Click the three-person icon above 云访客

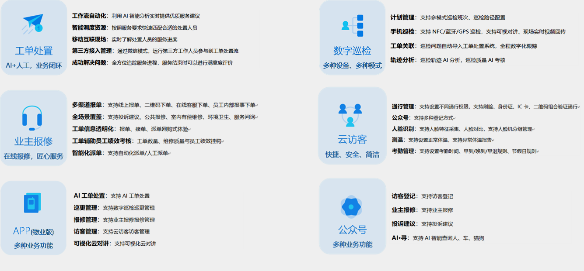(x=350, y=114)
